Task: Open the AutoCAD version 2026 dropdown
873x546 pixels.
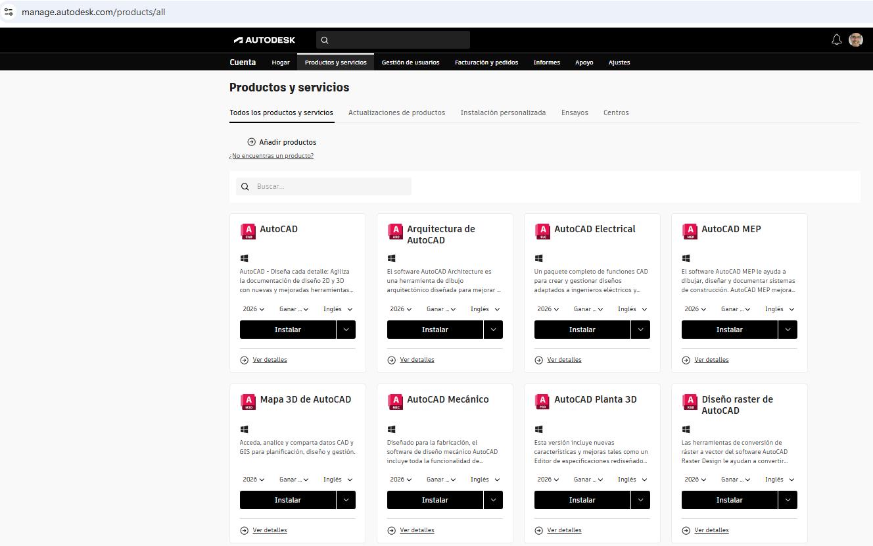Action: [x=254, y=309]
